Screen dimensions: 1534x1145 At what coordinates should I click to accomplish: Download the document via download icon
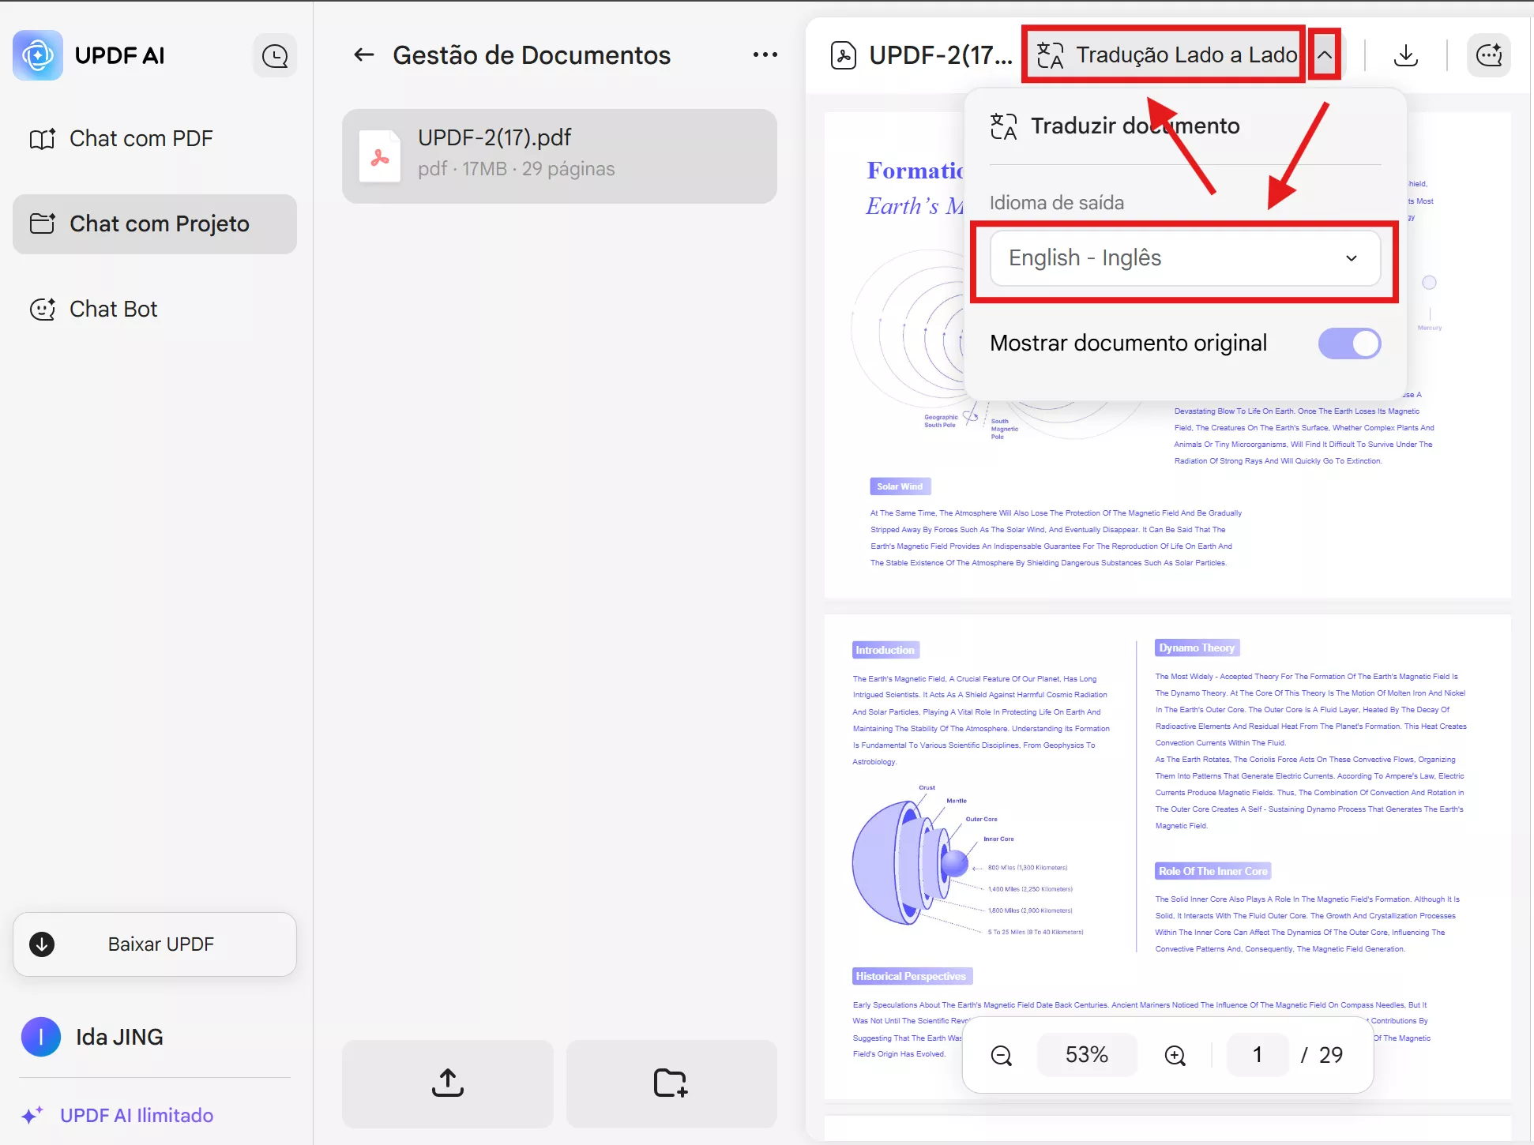click(x=1406, y=55)
